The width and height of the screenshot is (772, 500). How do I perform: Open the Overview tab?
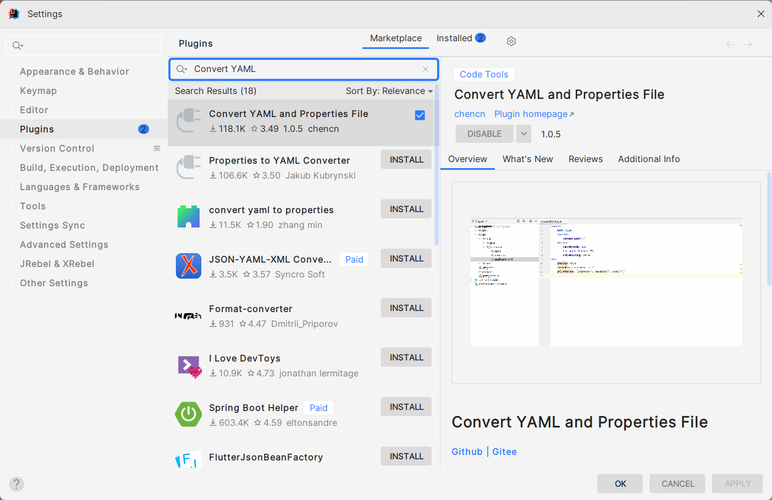point(467,159)
